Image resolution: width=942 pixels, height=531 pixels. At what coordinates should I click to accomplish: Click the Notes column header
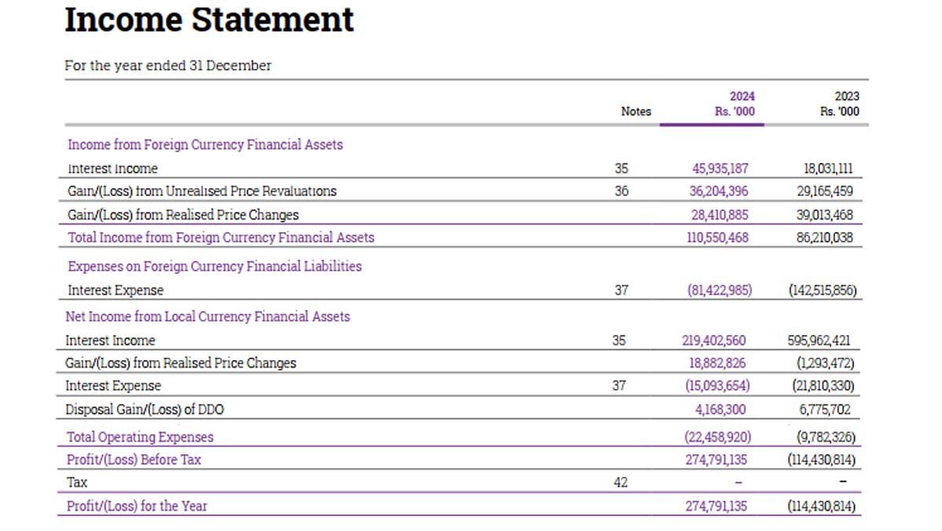tap(636, 111)
